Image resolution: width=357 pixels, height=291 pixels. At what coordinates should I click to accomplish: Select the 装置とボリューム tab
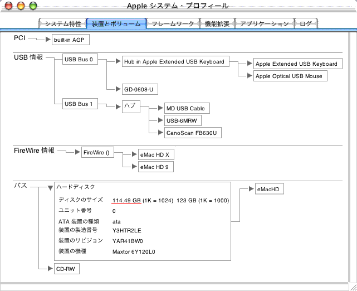116,23
